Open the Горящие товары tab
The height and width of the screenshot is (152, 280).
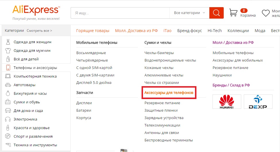(x=93, y=31)
